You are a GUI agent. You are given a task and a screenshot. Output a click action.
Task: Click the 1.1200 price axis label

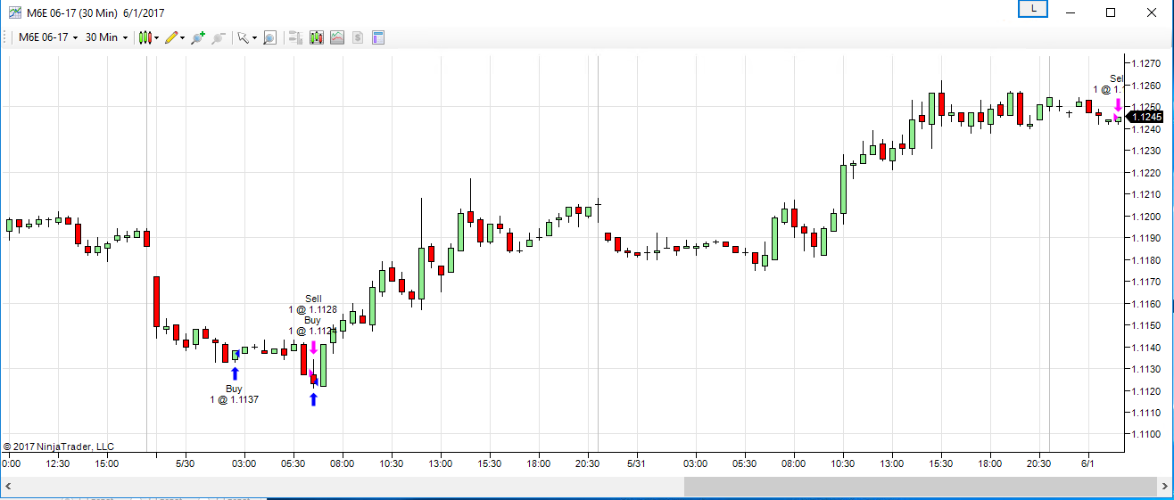click(x=1145, y=217)
